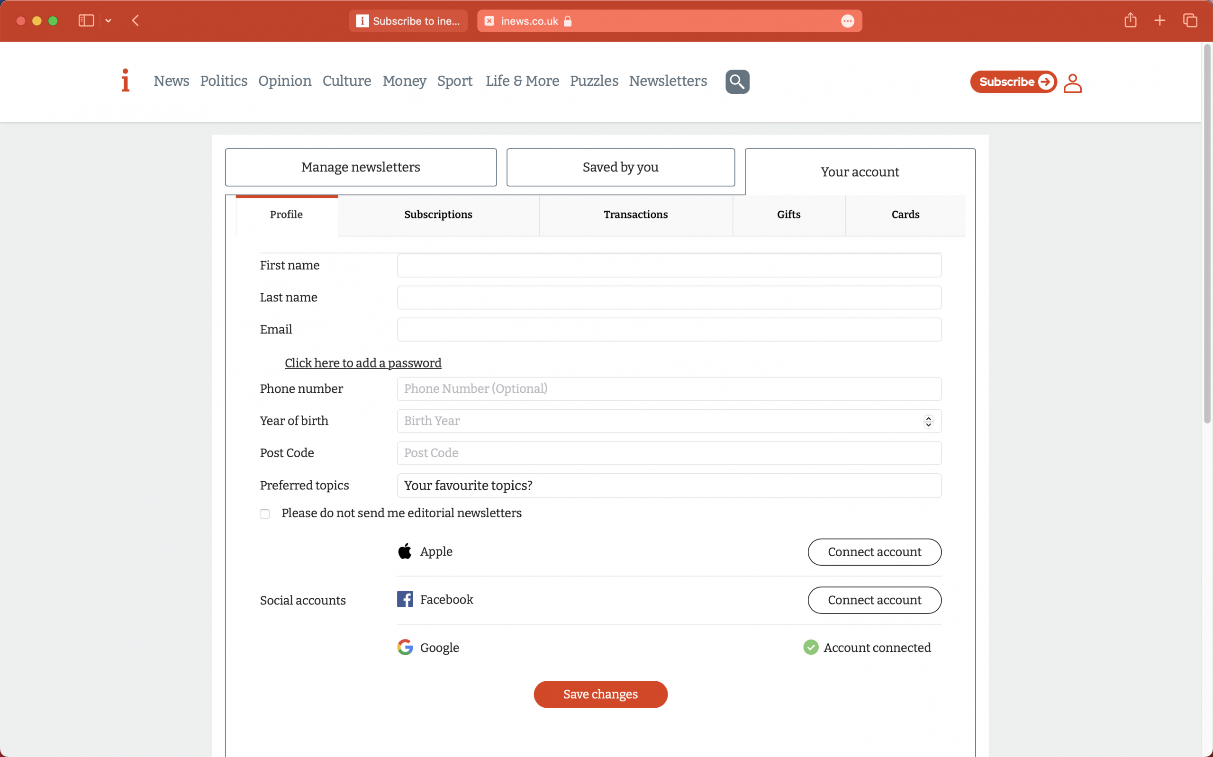Open the account profile icon top right

point(1073,82)
